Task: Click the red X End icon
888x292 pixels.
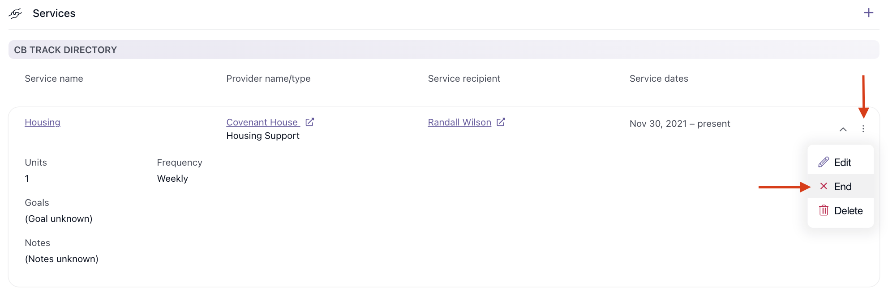Action: point(824,186)
